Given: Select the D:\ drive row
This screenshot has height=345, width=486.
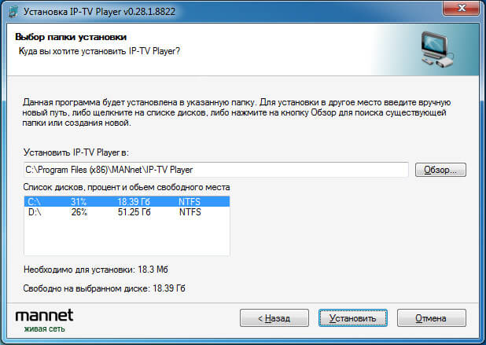Looking at the screenshot, I should pos(127,212).
